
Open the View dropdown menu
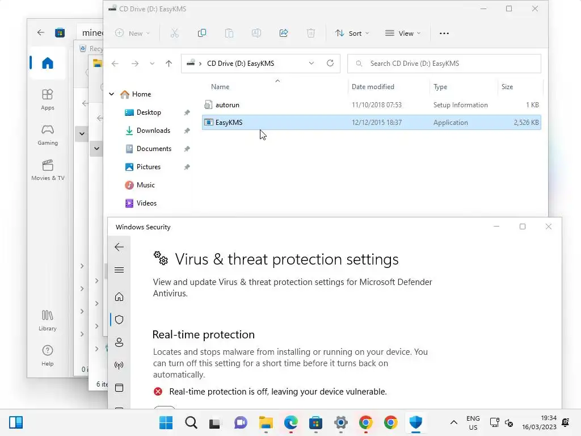[403, 33]
